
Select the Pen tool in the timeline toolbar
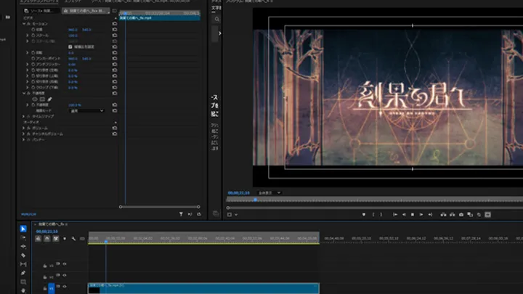pyautogui.click(x=23, y=273)
